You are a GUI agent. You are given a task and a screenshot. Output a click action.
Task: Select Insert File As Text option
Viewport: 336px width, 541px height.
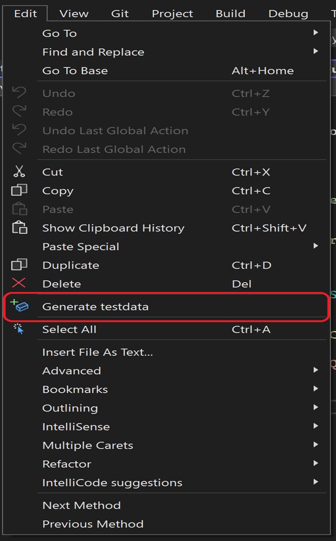click(98, 352)
